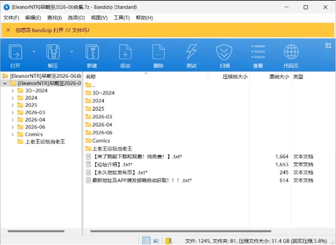Viewport: 336px width, 245px height.
Task: Expand the 2024 tree node
Action: click(x=13, y=98)
